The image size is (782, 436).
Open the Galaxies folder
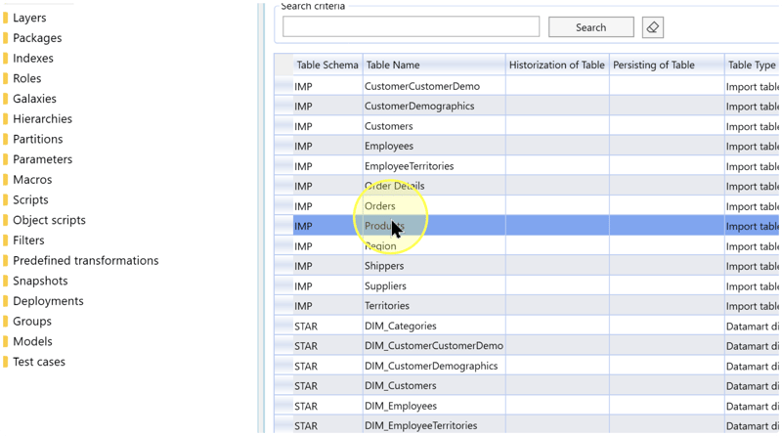click(x=34, y=99)
